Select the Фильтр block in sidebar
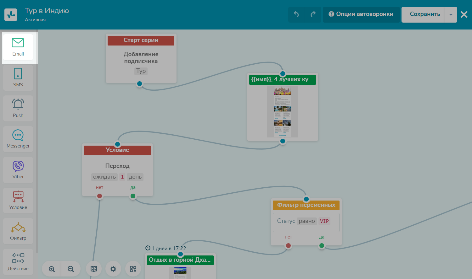The image size is (472, 279). (x=18, y=231)
